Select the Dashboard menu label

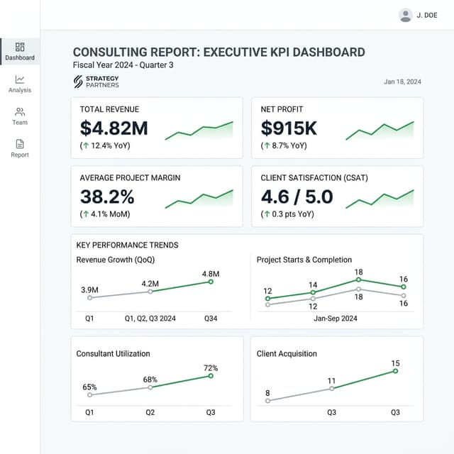click(20, 57)
